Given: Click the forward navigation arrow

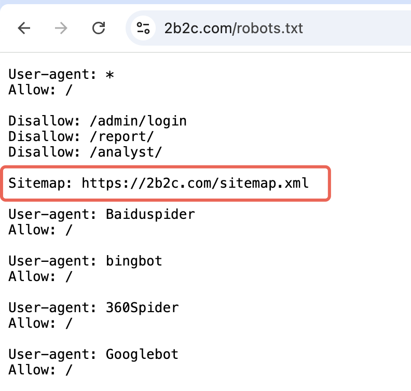Looking at the screenshot, I should 61,28.
